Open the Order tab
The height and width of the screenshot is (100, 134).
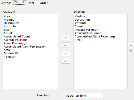pyautogui.click(x=44, y=3)
